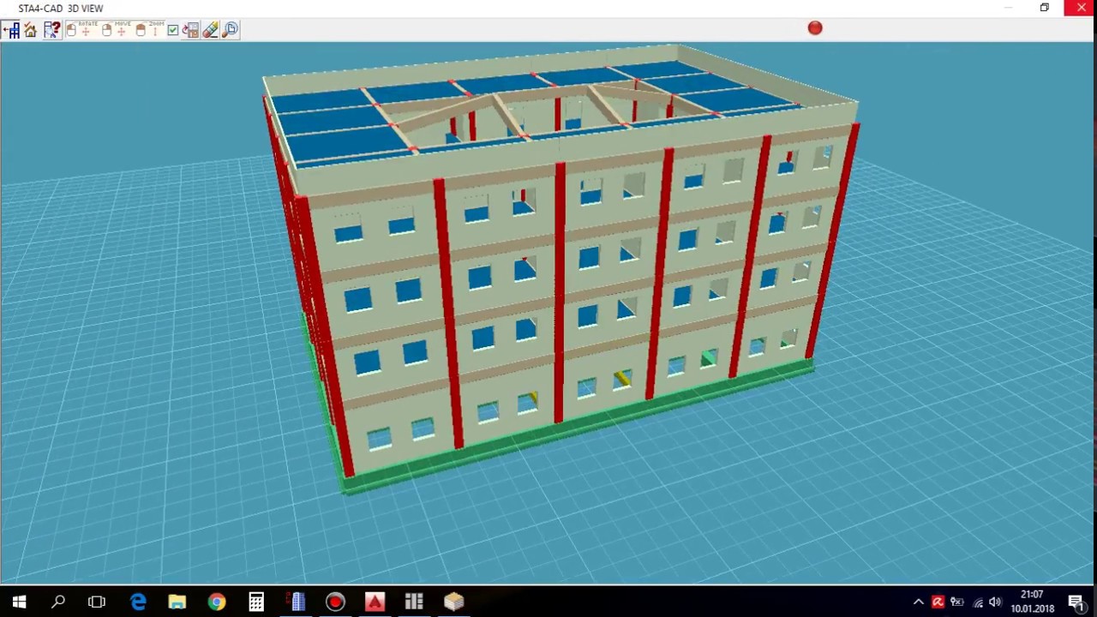Screen dimensions: 1097x617
Task: Open AutoCAD from the taskbar
Action: pos(375,602)
